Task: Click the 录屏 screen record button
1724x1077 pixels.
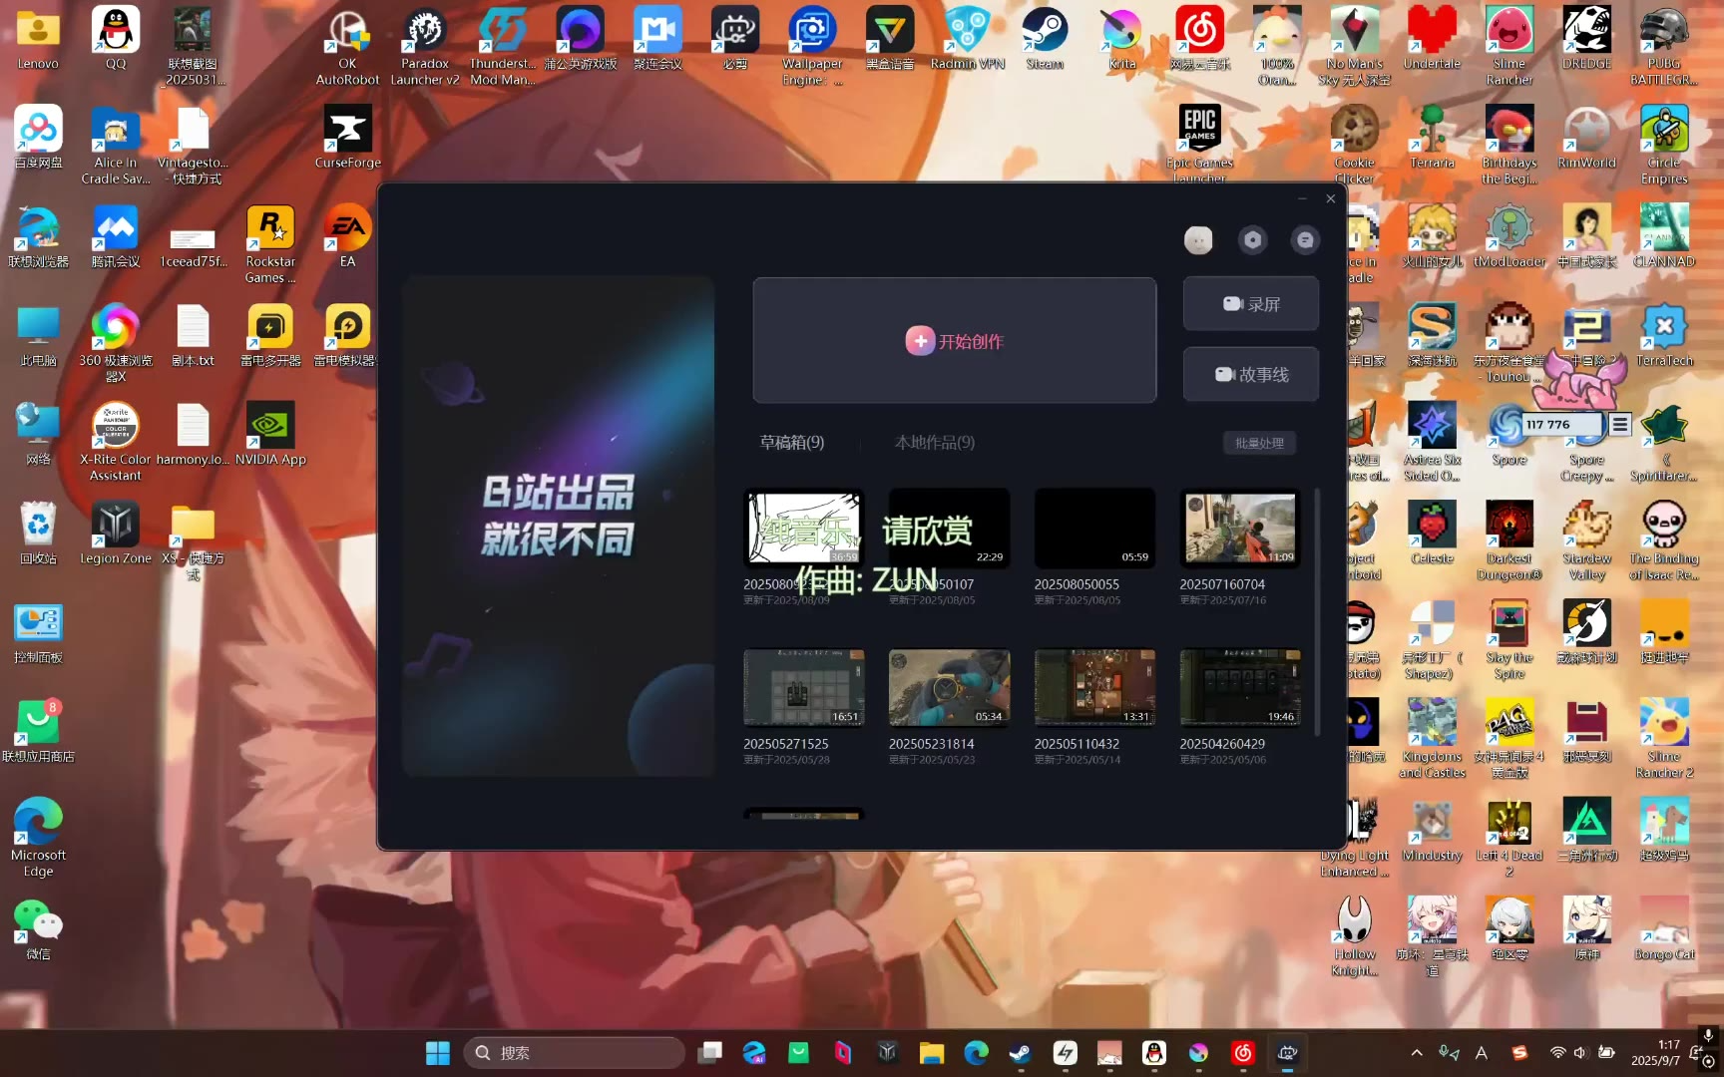Action: tap(1251, 304)
